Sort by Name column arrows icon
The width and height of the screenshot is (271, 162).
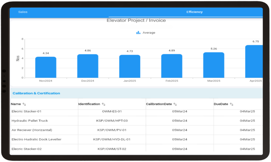(x=24, y=104)
